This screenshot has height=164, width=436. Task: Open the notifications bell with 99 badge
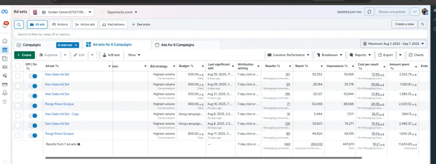tap(5, 25)
